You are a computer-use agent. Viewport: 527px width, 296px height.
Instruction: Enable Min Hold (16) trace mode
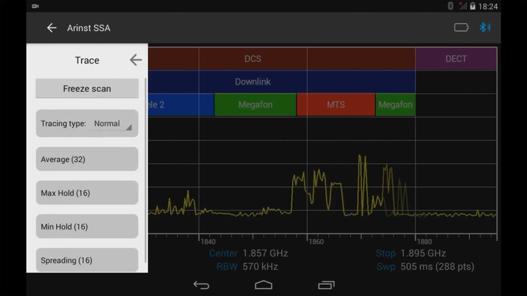point(87,226)
